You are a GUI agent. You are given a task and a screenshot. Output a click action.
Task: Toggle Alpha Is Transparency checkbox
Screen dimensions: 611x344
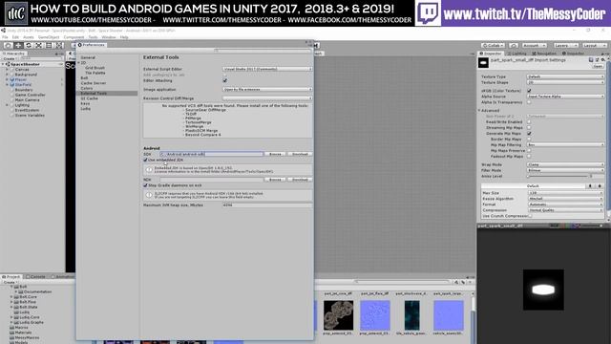coord(529,102)
